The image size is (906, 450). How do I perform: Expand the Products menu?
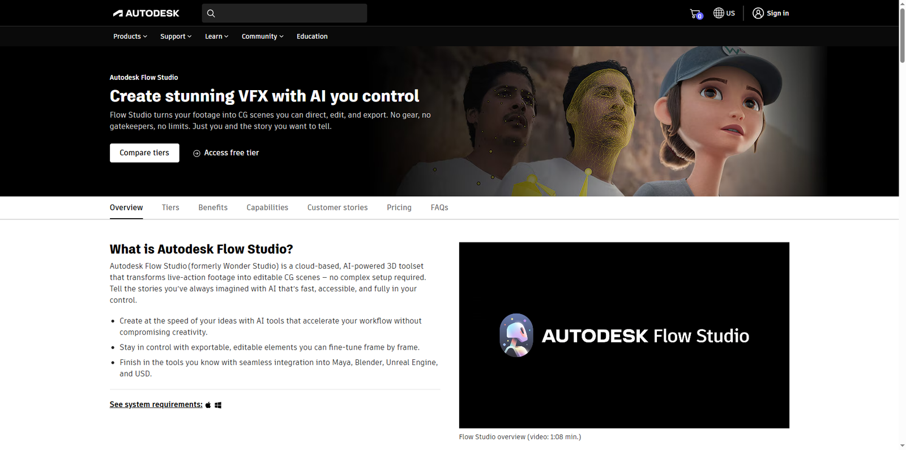[130, 36]
